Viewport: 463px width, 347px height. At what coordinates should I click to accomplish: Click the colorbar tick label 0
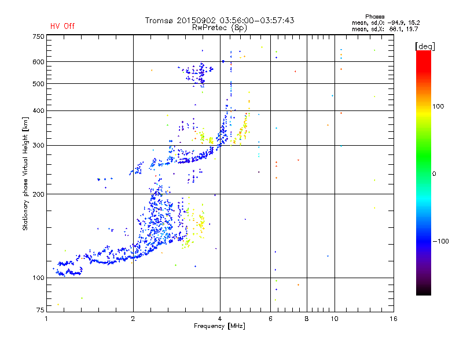(x=433, y=173)
